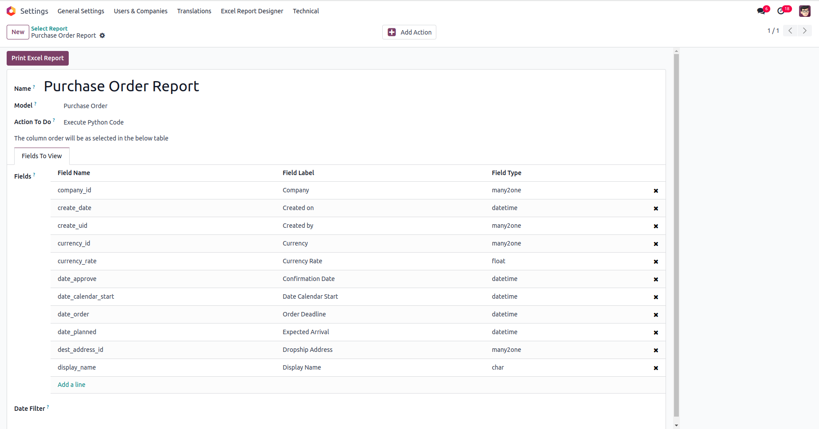Click the Print Excel Report button

tap(38, 58)
